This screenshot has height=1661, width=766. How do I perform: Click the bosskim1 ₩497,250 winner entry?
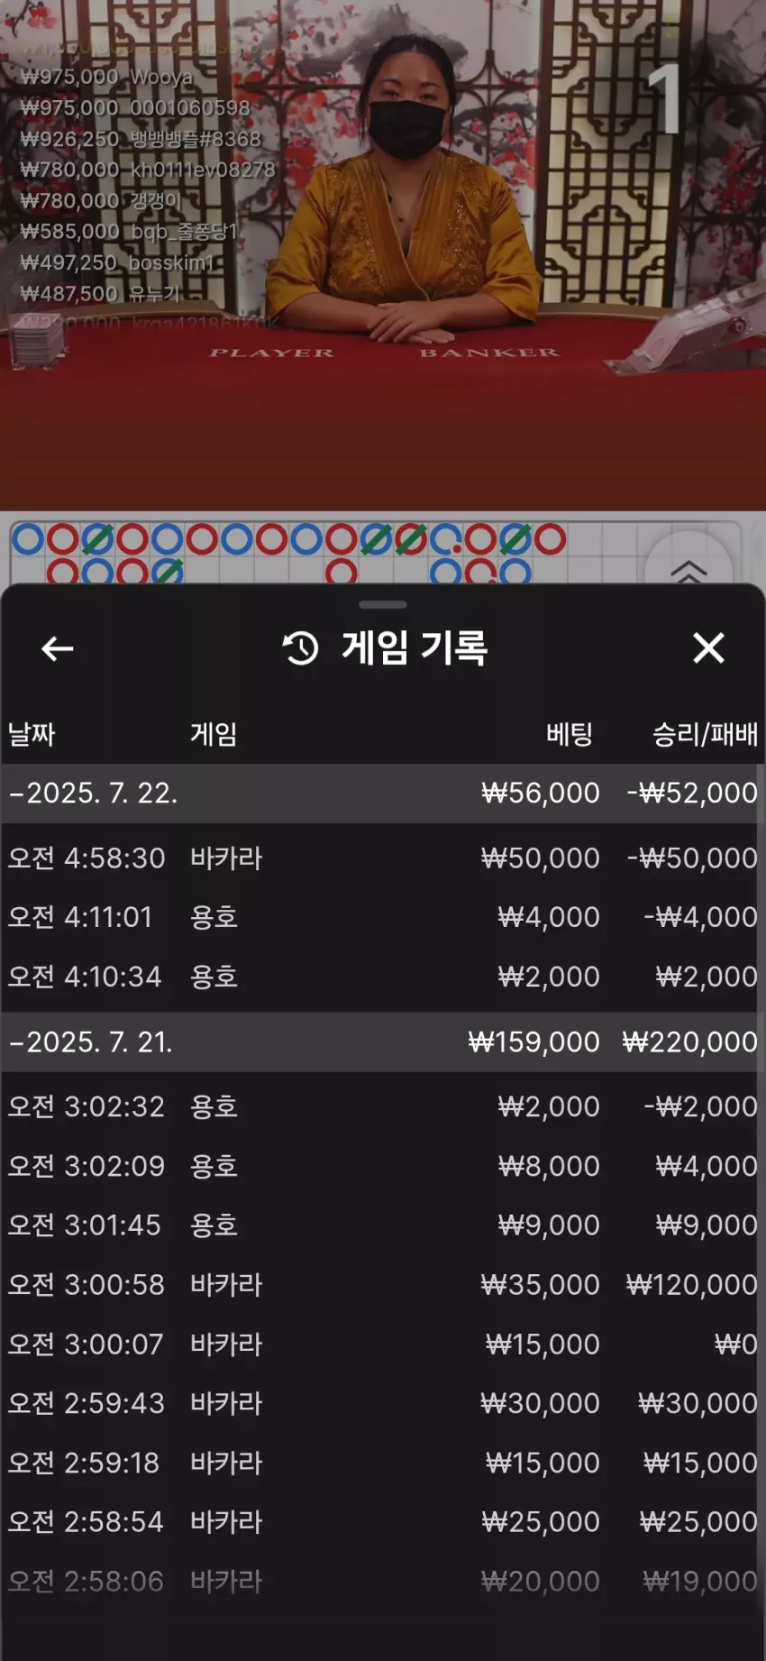coord(117,262)
